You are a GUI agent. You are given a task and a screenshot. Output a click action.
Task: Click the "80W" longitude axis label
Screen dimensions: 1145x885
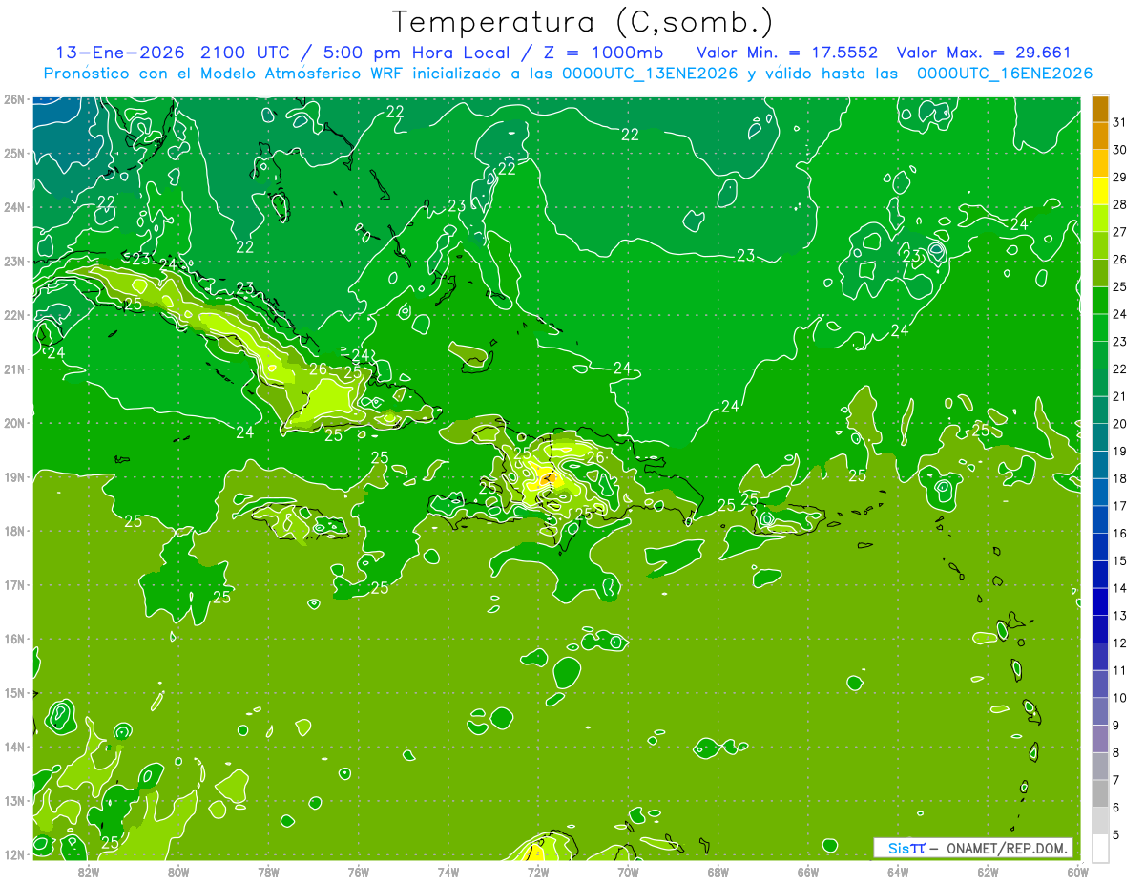pos(178,871)
